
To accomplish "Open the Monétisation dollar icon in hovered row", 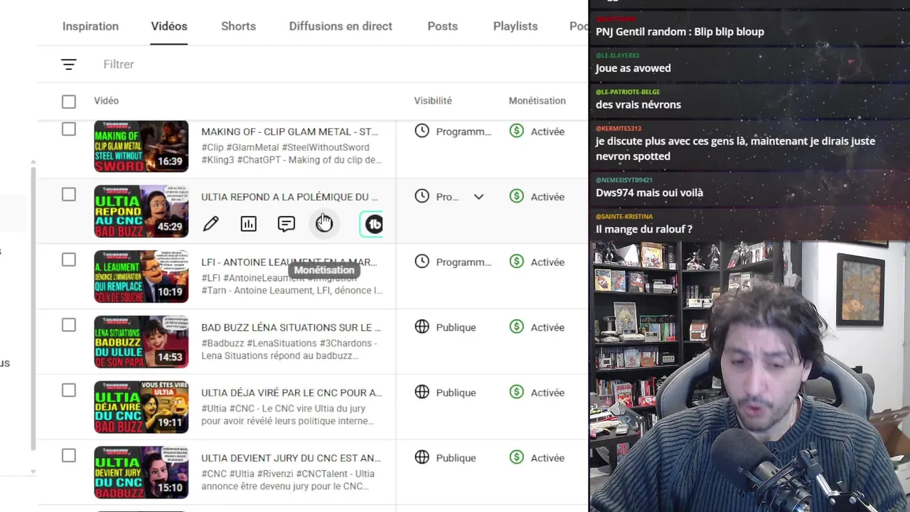I will [324, 224].
